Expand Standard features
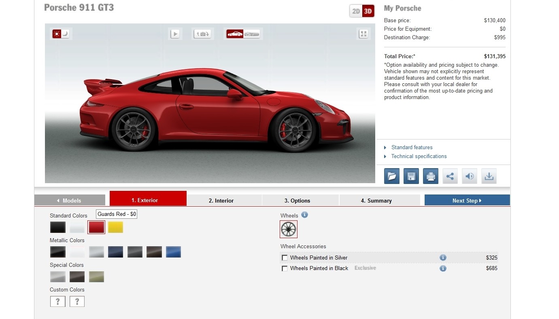The height and width of the screenshot is (319, 559). coord(412,148)
